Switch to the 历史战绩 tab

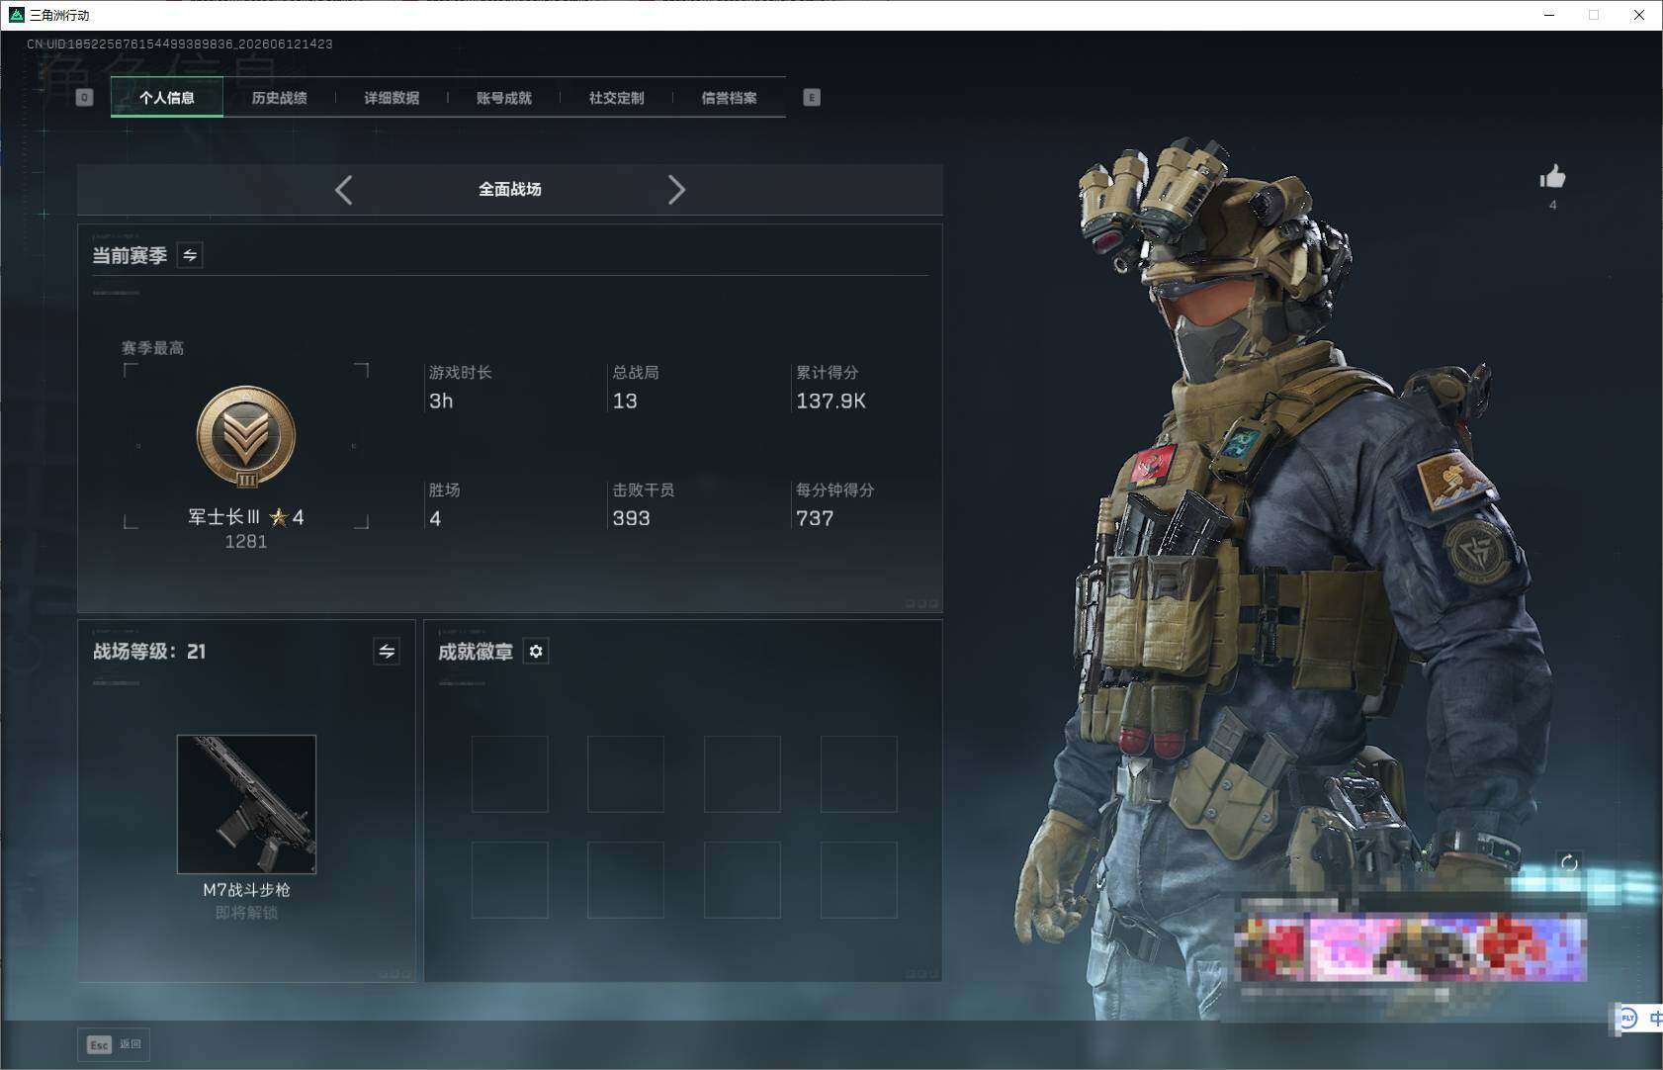[x=279, y=98]
